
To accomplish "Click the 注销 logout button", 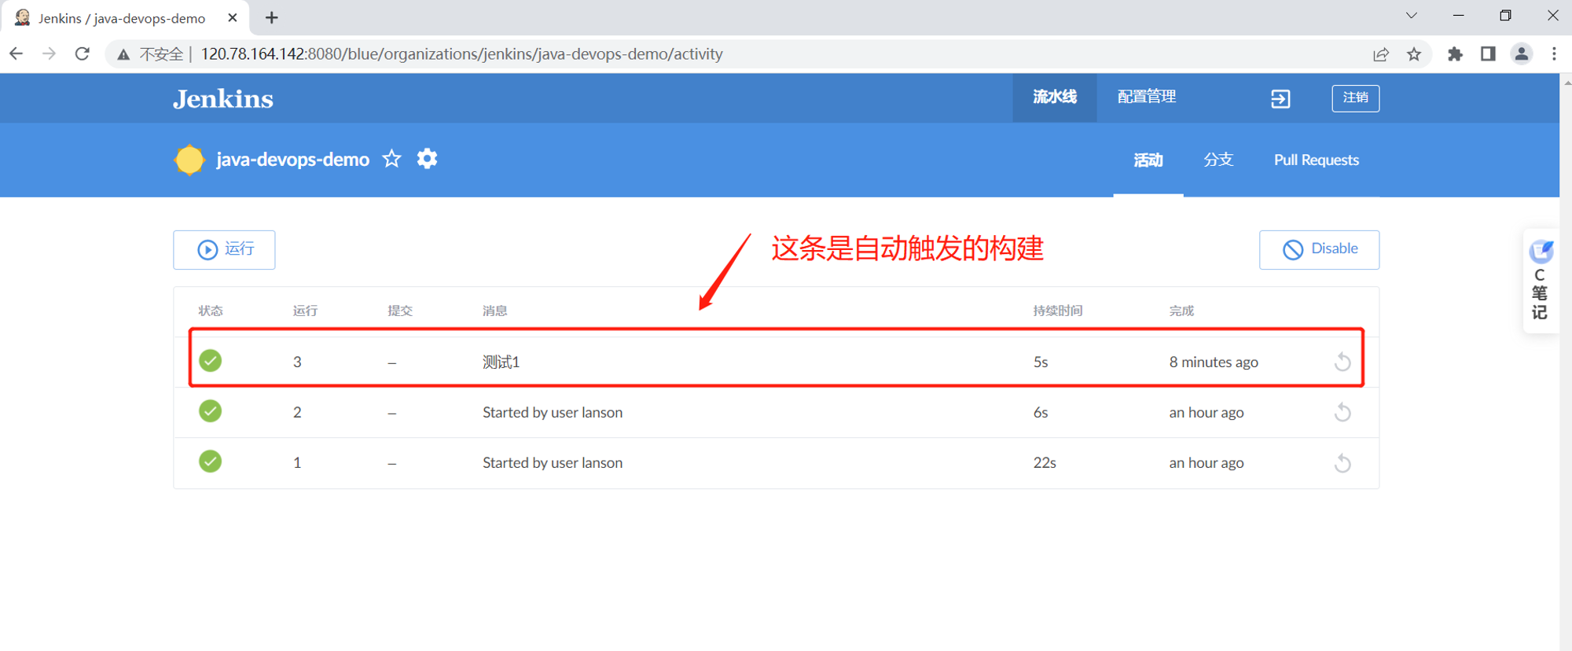I will (1355, 98).
